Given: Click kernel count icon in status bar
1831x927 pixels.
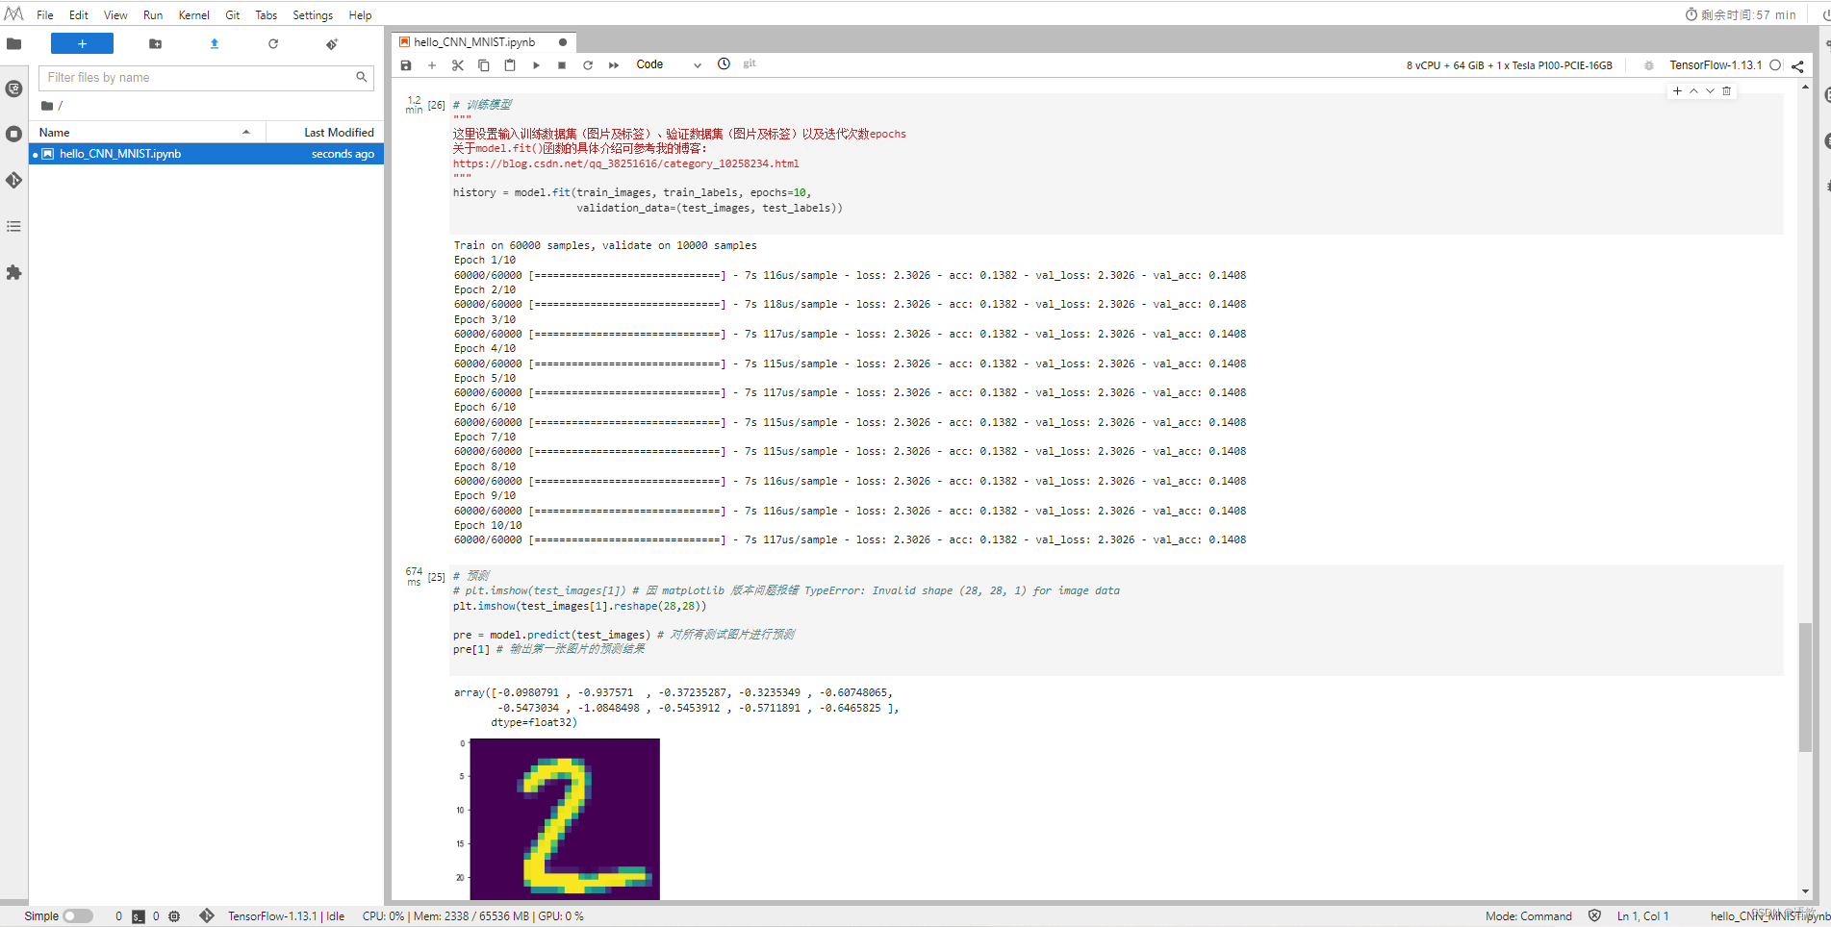Looking at the screenshot, I should [174, 916].
